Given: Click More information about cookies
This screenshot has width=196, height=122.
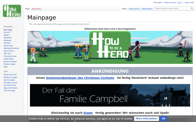Looking at the screenshot, I should coord(146,119).
